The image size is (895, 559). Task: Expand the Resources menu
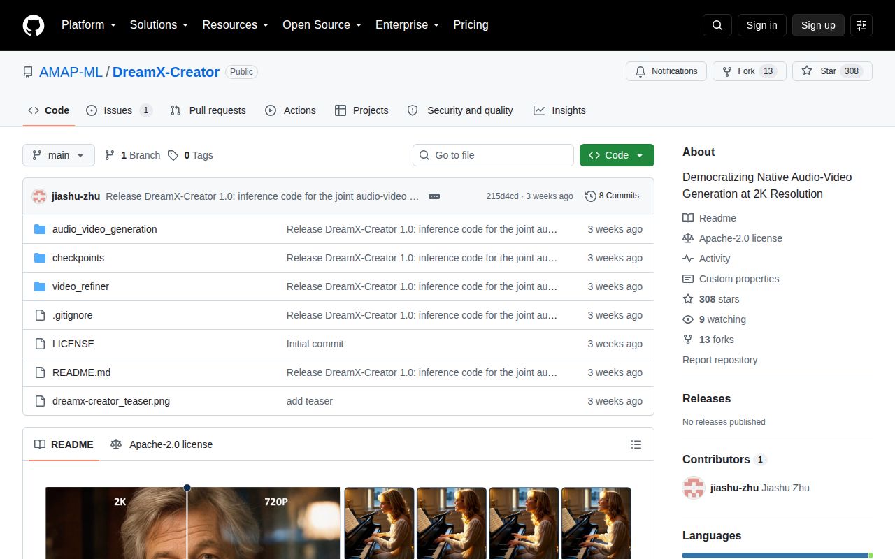[x=236, y=25]
